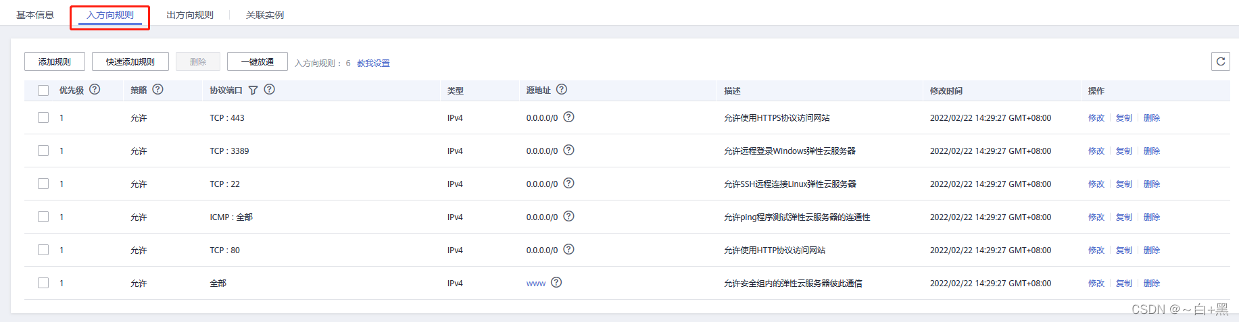1239x322 pixels.
Task: Modify the TCP 443 rule
Action: pos(1096,117)
